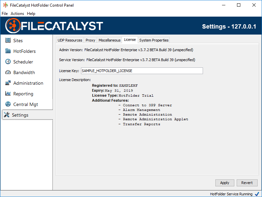View the Reporting section
Image resolution: width=262 pixels, height=197 pixels.
pos(27,94)
